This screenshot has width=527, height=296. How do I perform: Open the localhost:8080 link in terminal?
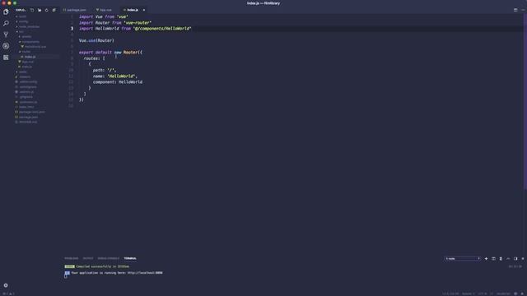pos(145,273)
